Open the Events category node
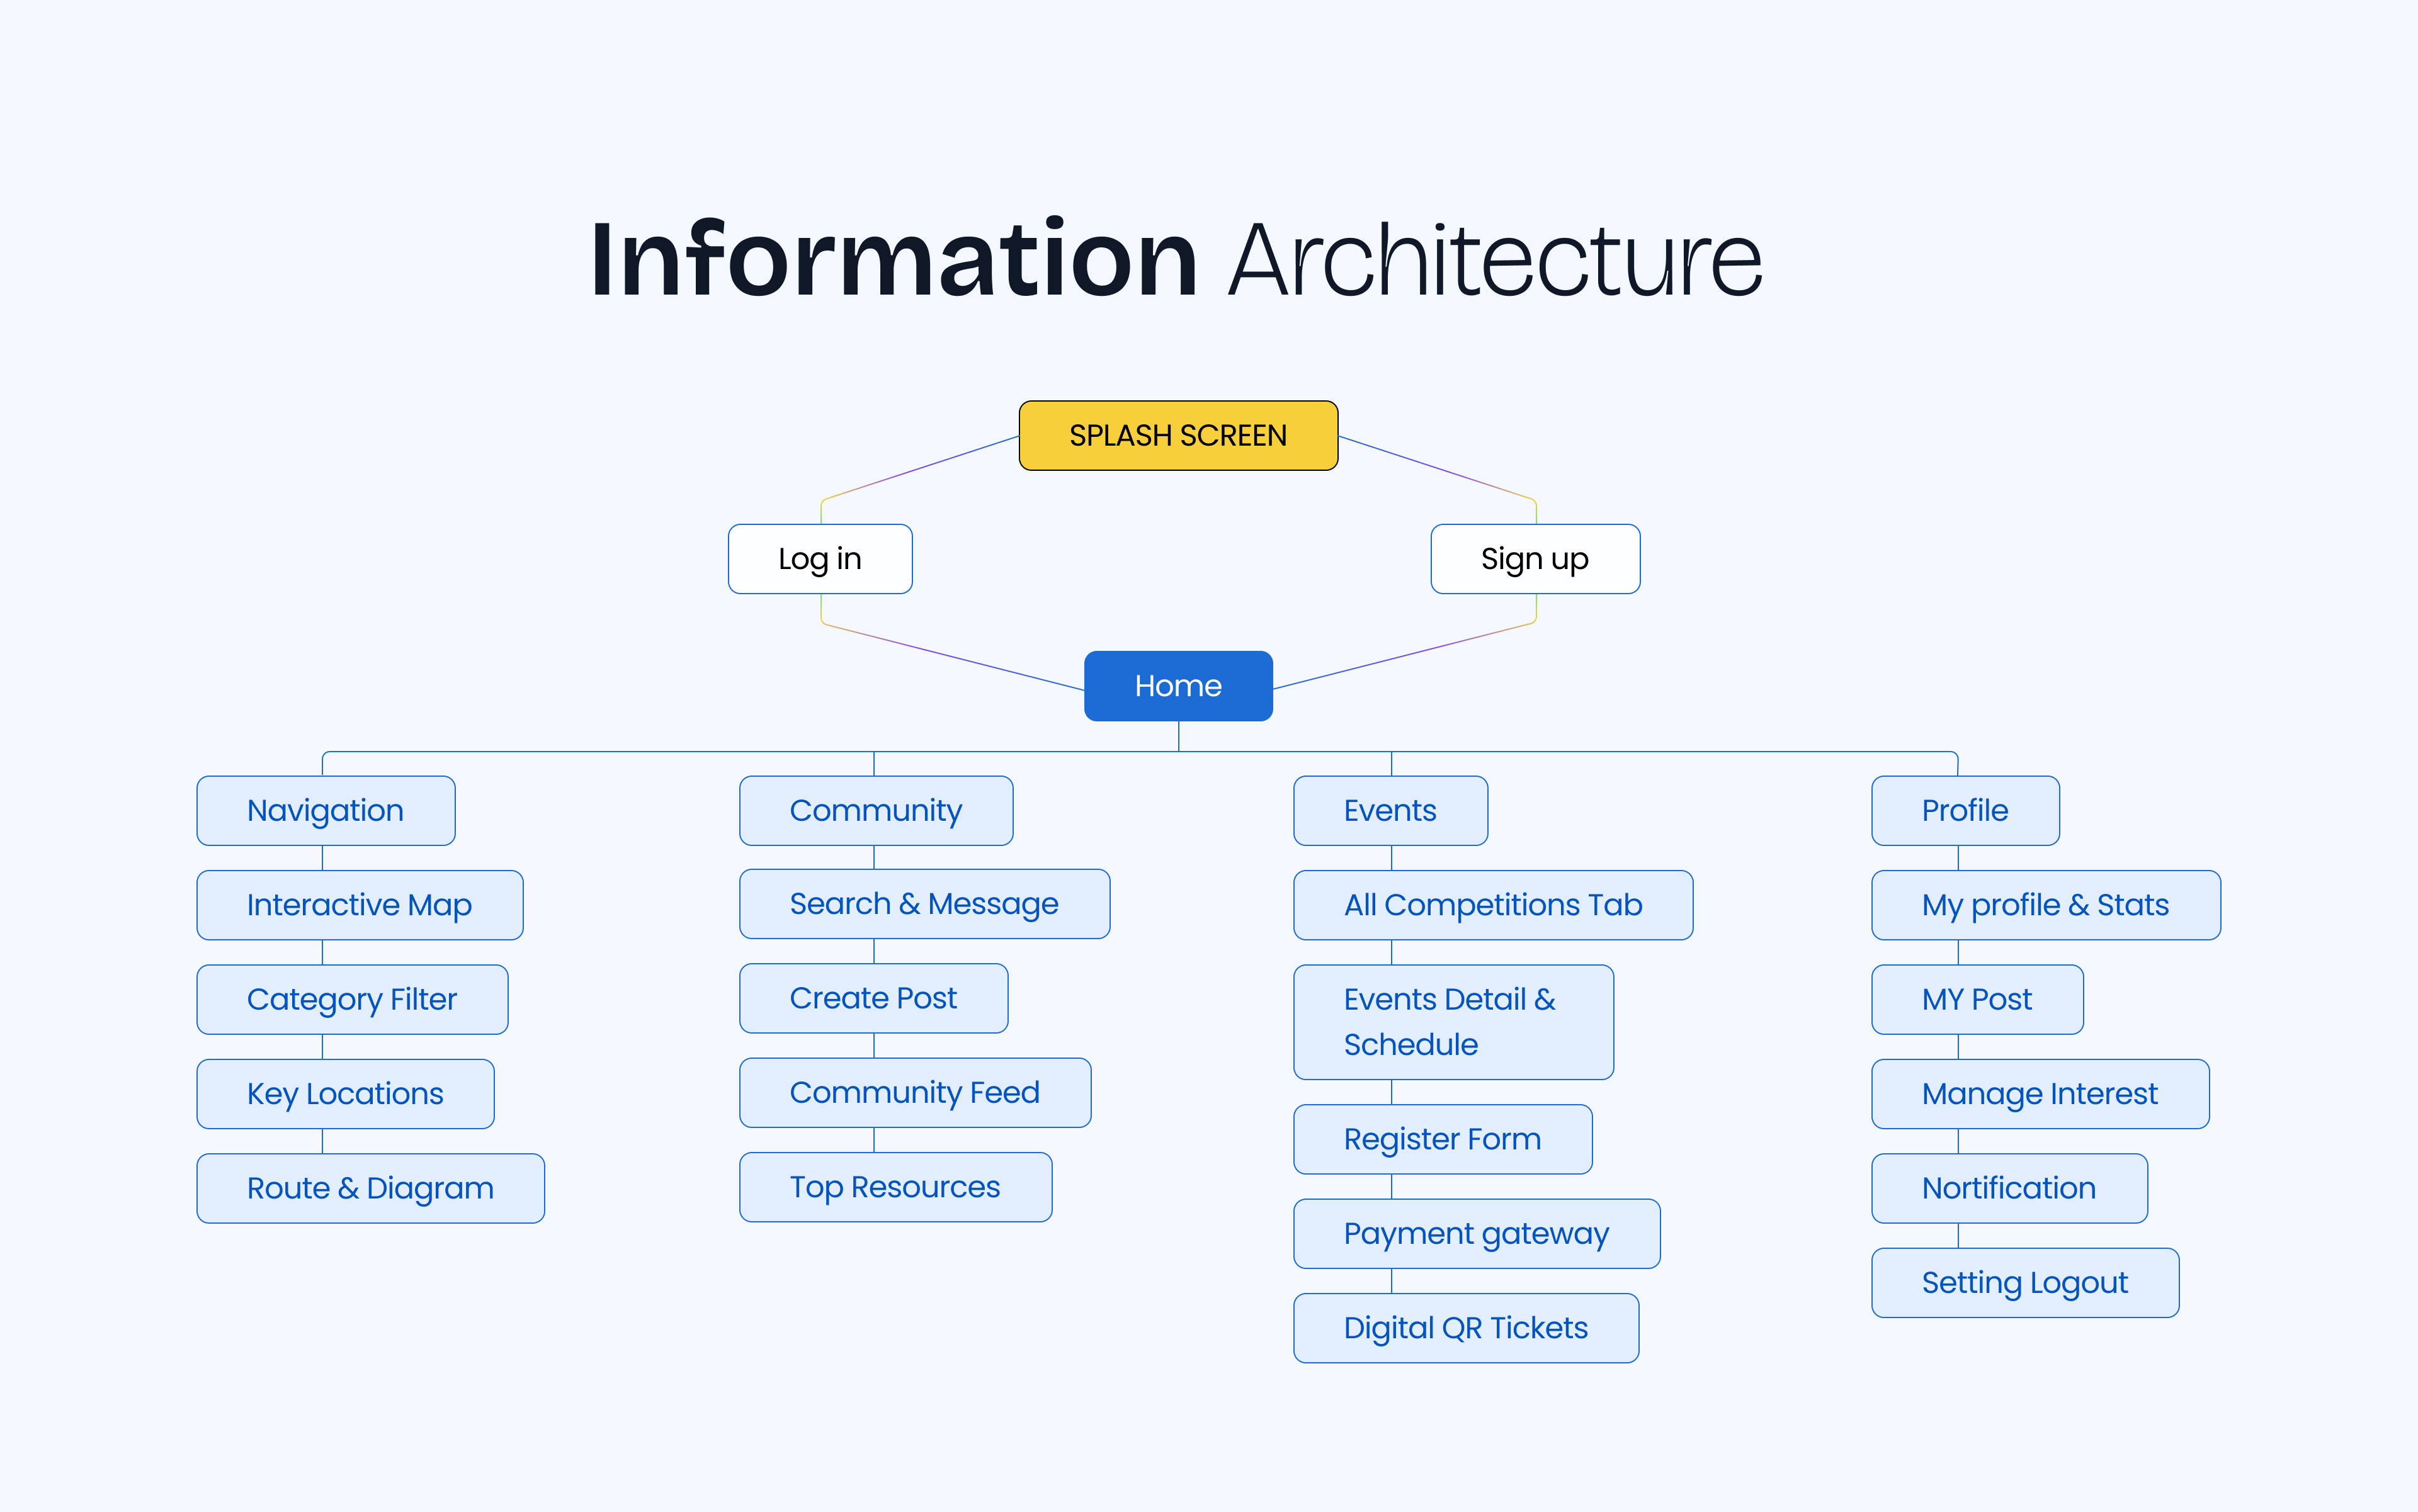 (1390, 811)
